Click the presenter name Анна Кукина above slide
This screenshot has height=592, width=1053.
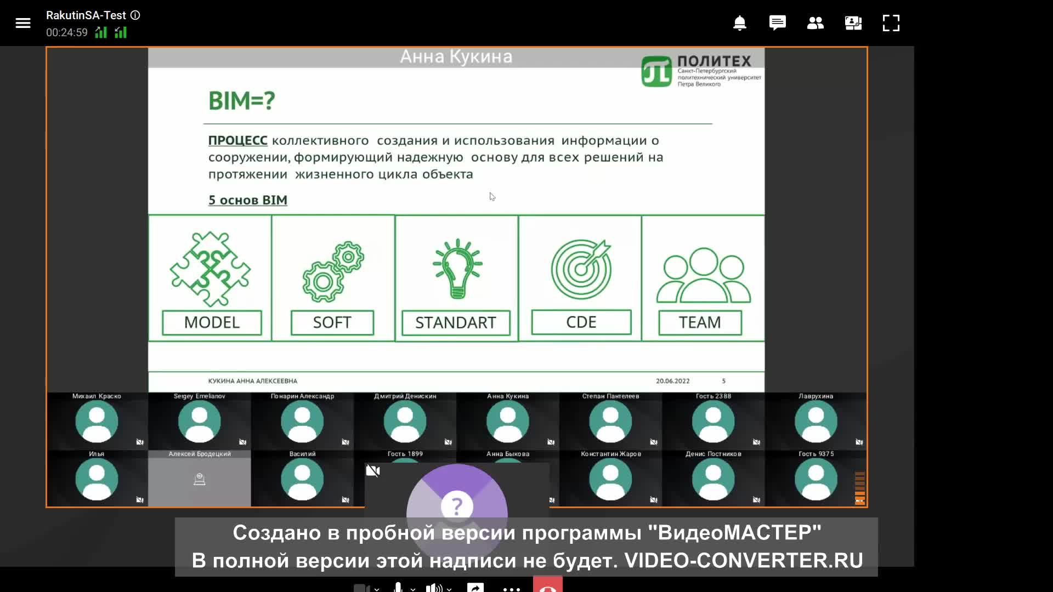(456, 56)
